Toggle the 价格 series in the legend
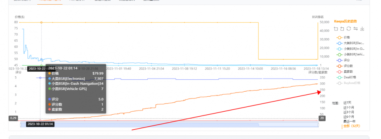381x139 pixels. click(343, 37)
